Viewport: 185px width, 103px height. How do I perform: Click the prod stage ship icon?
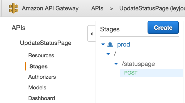tap(110, 45)
